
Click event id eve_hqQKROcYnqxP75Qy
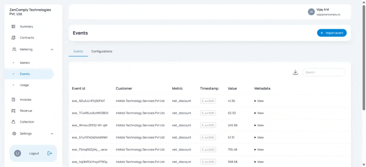point(90,162)
